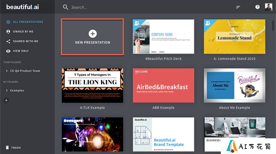276x154 pixels.
Task: Expand the Examples folder chevron
Action: tap(7, 90)
